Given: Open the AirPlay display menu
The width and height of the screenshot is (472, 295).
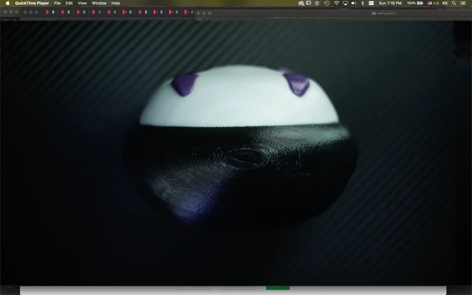Looking at the screenshot, I should pos(345,3).
